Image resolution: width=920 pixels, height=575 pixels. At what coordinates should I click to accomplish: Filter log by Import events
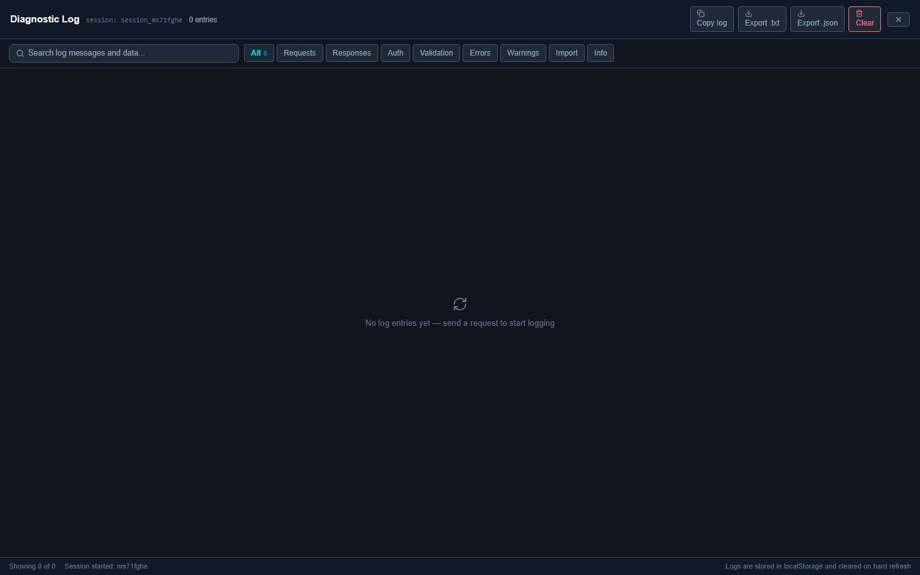coord(567,53)
